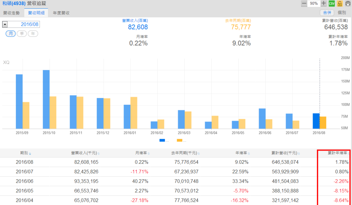The image size is (352, 205).
Task: Toggle the yellow padlock icon
Action: 340,3
